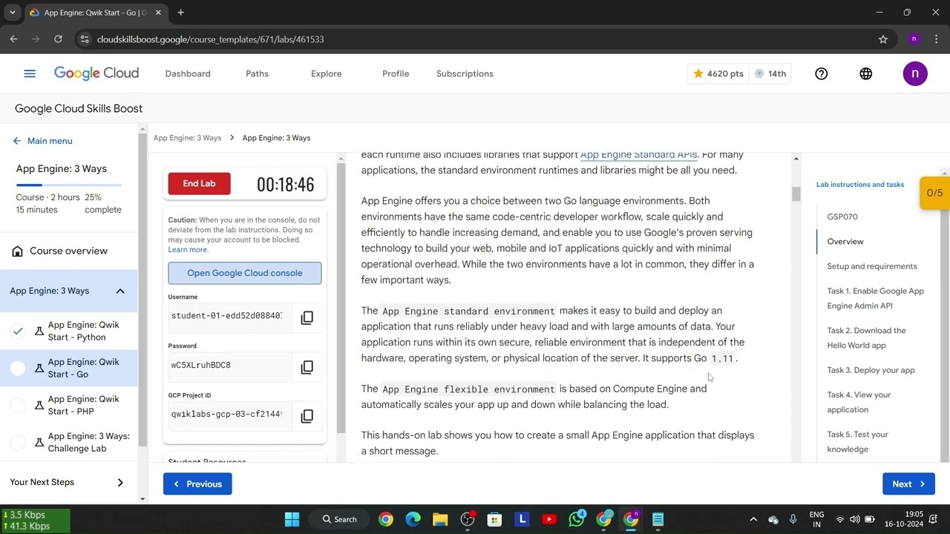Open Microsoft Edge from the taskbar
The height and width of the screenshot is (534, 950).
413,519
